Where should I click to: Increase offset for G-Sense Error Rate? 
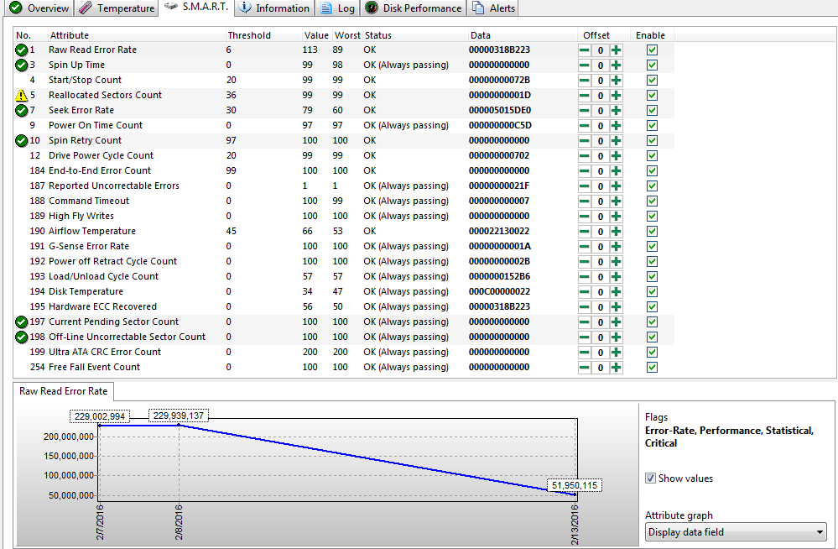tap(617, 247)
